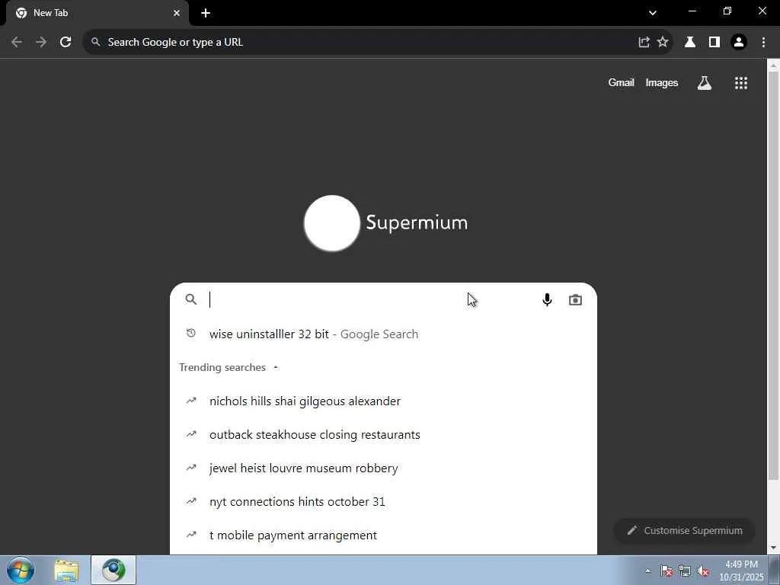Select t mobile payment arrangement suggestion
The height and width of the screenshot is (585, 780).
[384, 535]
